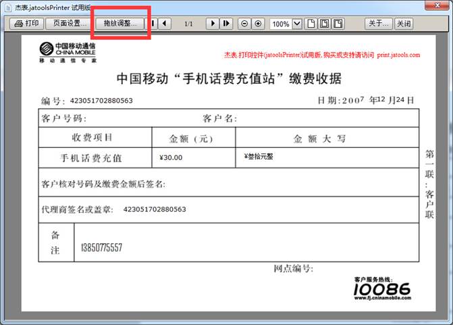This screenshot has width=453, height=325.
Task: Go to the next page
Action: click(x=213, y=24)
